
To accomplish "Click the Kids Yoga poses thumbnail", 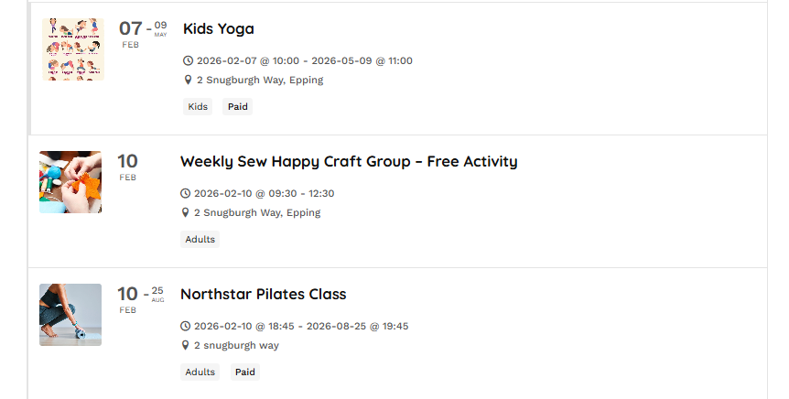I will 73,49.
